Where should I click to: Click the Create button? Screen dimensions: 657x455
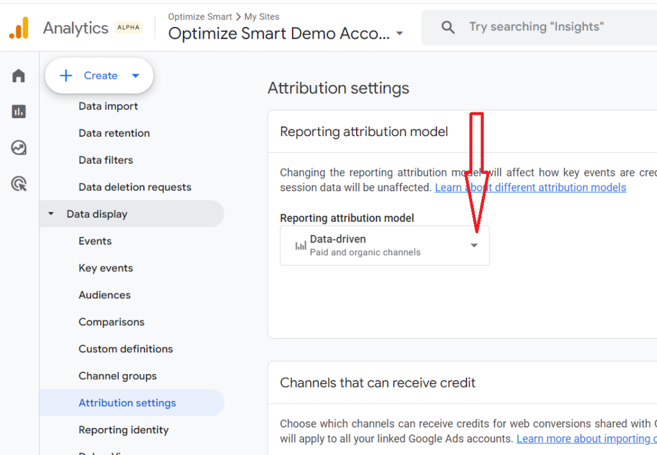tap(99, 76)
